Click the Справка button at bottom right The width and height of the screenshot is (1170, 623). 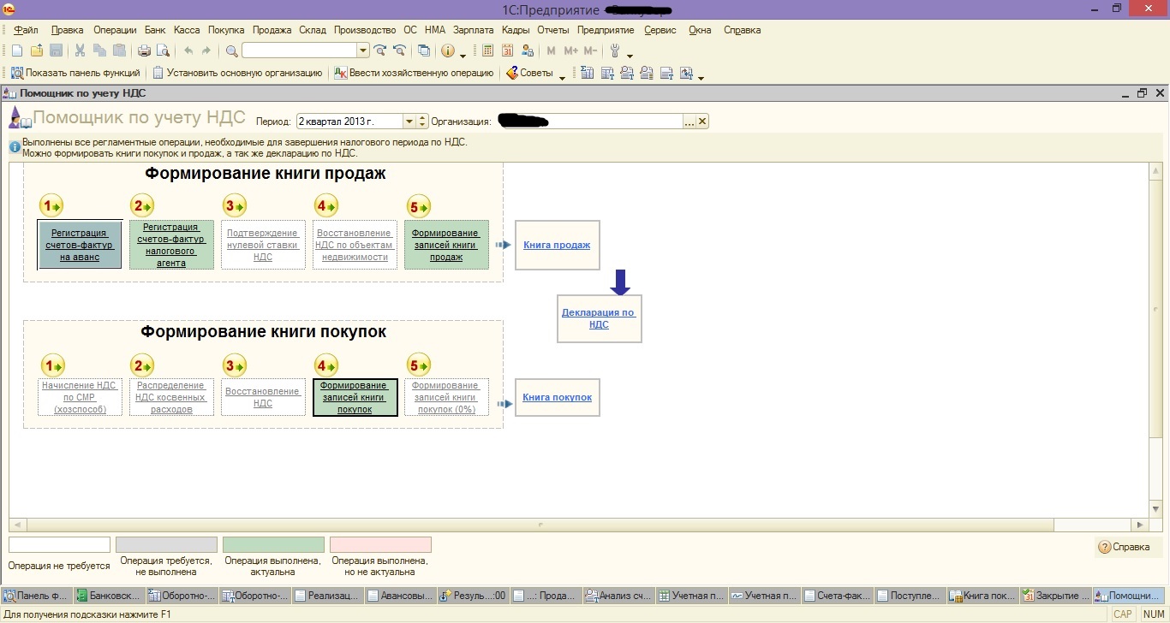pos(1128,547)
